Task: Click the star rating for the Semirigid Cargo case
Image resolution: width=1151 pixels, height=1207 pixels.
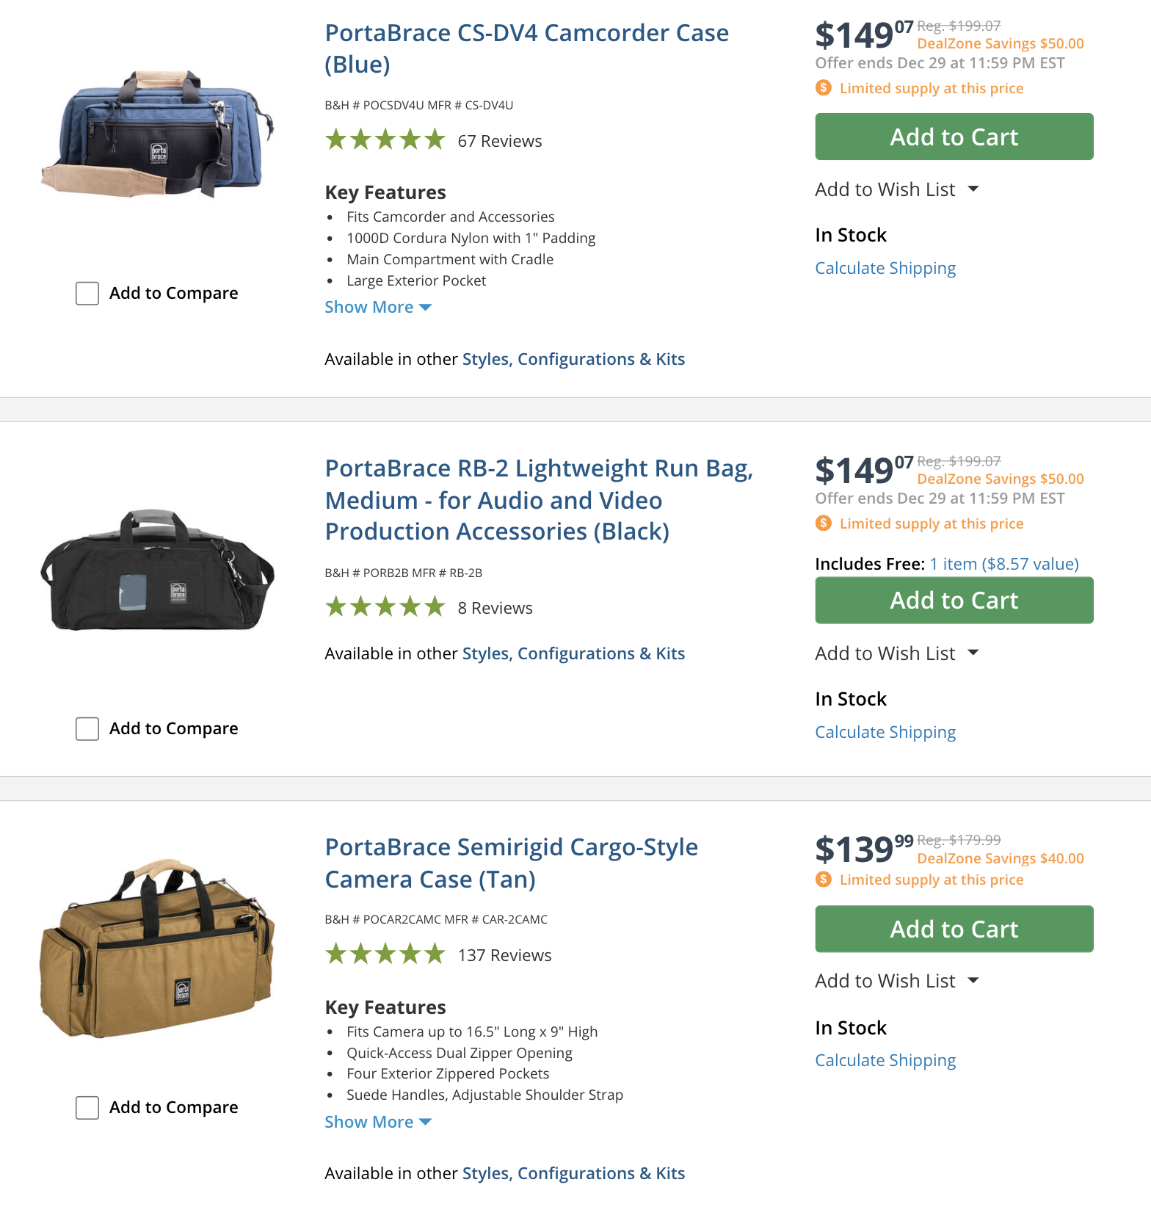Action: [385, 954]
